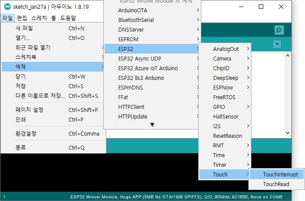The image size is (305, 201).
Task: Open the DeepSleep submenu
Action: [x=225, y=78]
